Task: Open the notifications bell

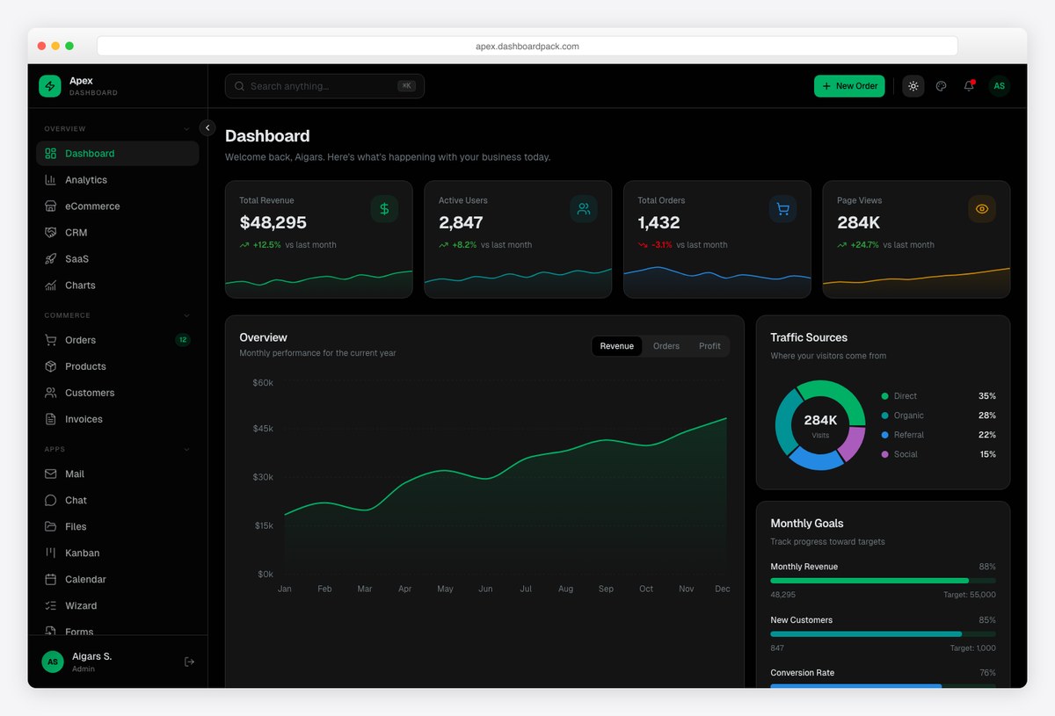Action: pyautogui.click(x=969, y=86)
